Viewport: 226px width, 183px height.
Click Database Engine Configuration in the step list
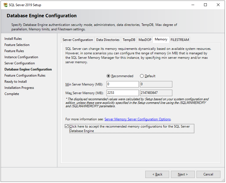pyautogui.click(x=28, y=69)
